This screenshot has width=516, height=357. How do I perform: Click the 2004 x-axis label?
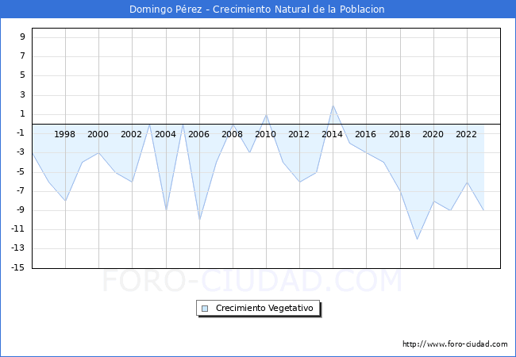click(x=165, y=134)
